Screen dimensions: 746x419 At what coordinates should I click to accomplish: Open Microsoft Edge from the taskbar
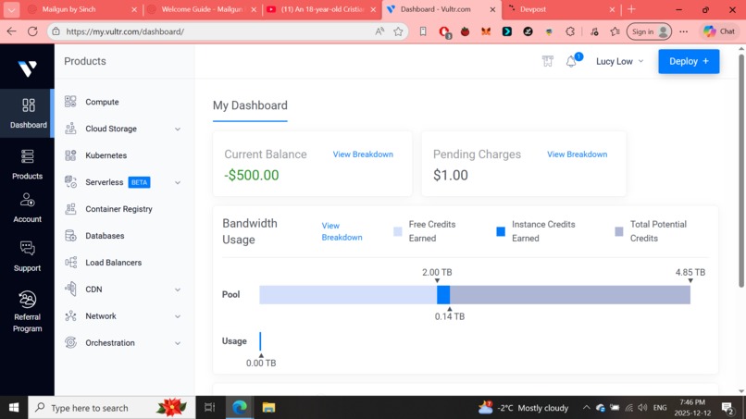240,408
